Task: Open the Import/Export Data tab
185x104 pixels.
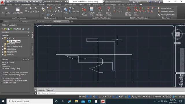Action: [54, 5]
